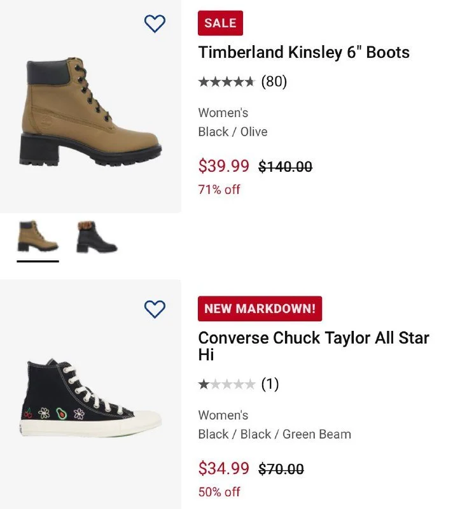453x509 pixels.
Task: Open the Timberland Kinsley 6" Boots title
Action: (303, 52)
